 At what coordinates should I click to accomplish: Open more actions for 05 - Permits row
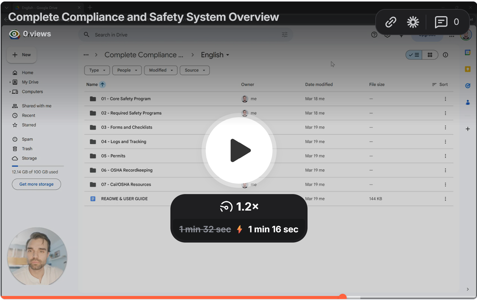pos(445,156)
